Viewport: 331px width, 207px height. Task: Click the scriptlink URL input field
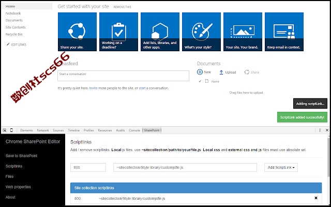(185, 167)
